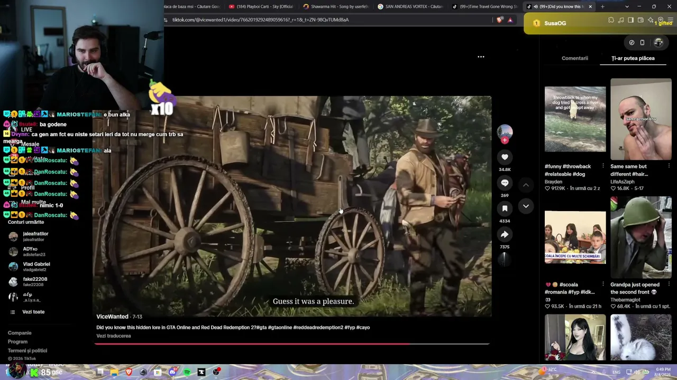The height and width of the screenshot is (380, 677).
Task: Visit the LifeAsZeph creator profile
Action: point(622,182)
